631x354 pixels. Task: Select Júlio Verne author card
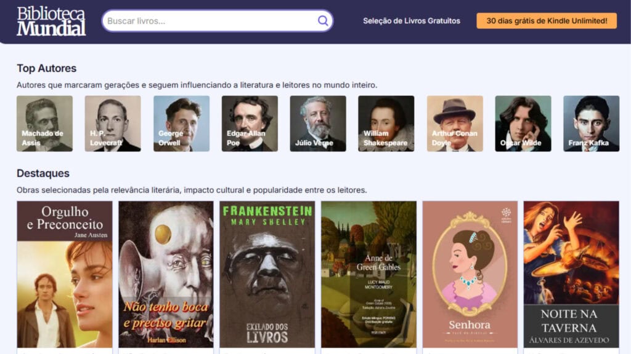pos(318,124)
